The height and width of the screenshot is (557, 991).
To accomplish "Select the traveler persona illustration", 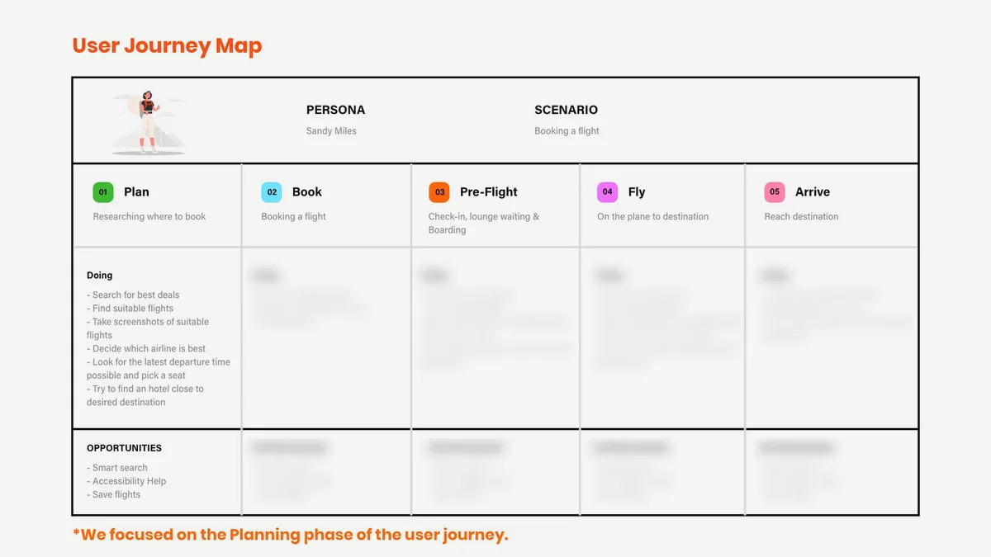I will [x=149, y=122].
